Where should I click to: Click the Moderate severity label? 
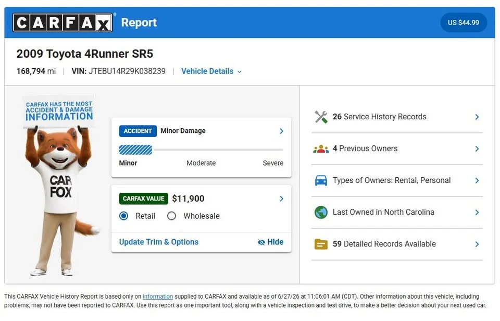coord(201,163)
